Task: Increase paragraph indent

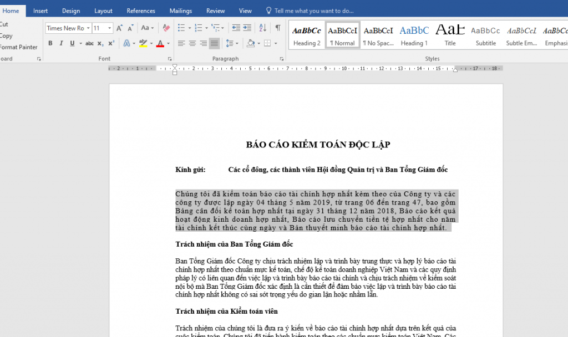Action: (x=247, y=28)
